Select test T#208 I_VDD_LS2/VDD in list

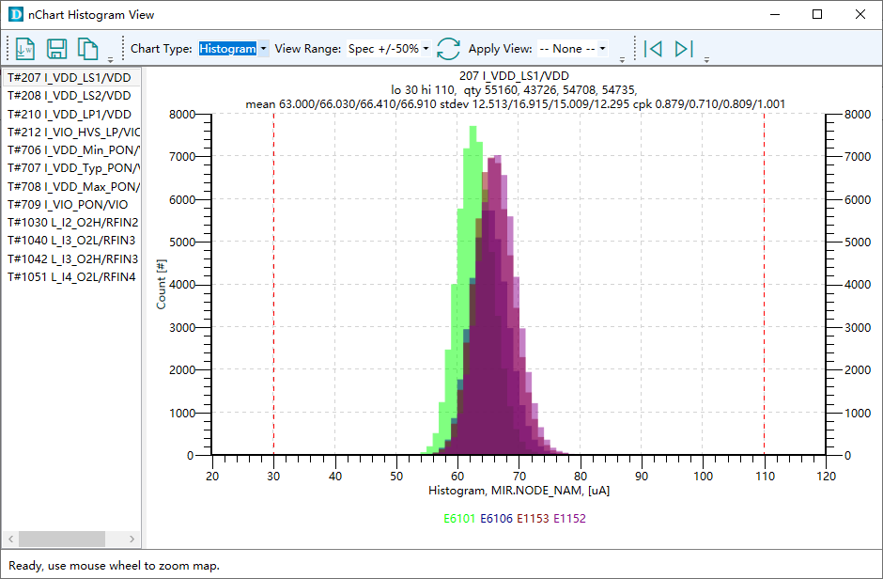click(x=70, y=95)
